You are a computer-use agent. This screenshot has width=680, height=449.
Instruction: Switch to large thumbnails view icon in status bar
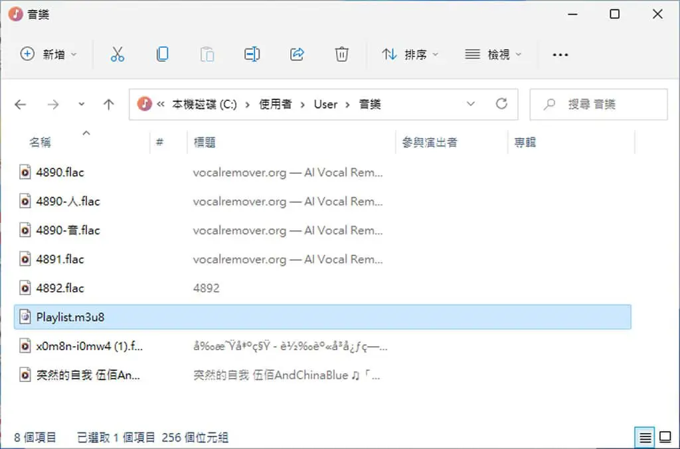(665, 437)
